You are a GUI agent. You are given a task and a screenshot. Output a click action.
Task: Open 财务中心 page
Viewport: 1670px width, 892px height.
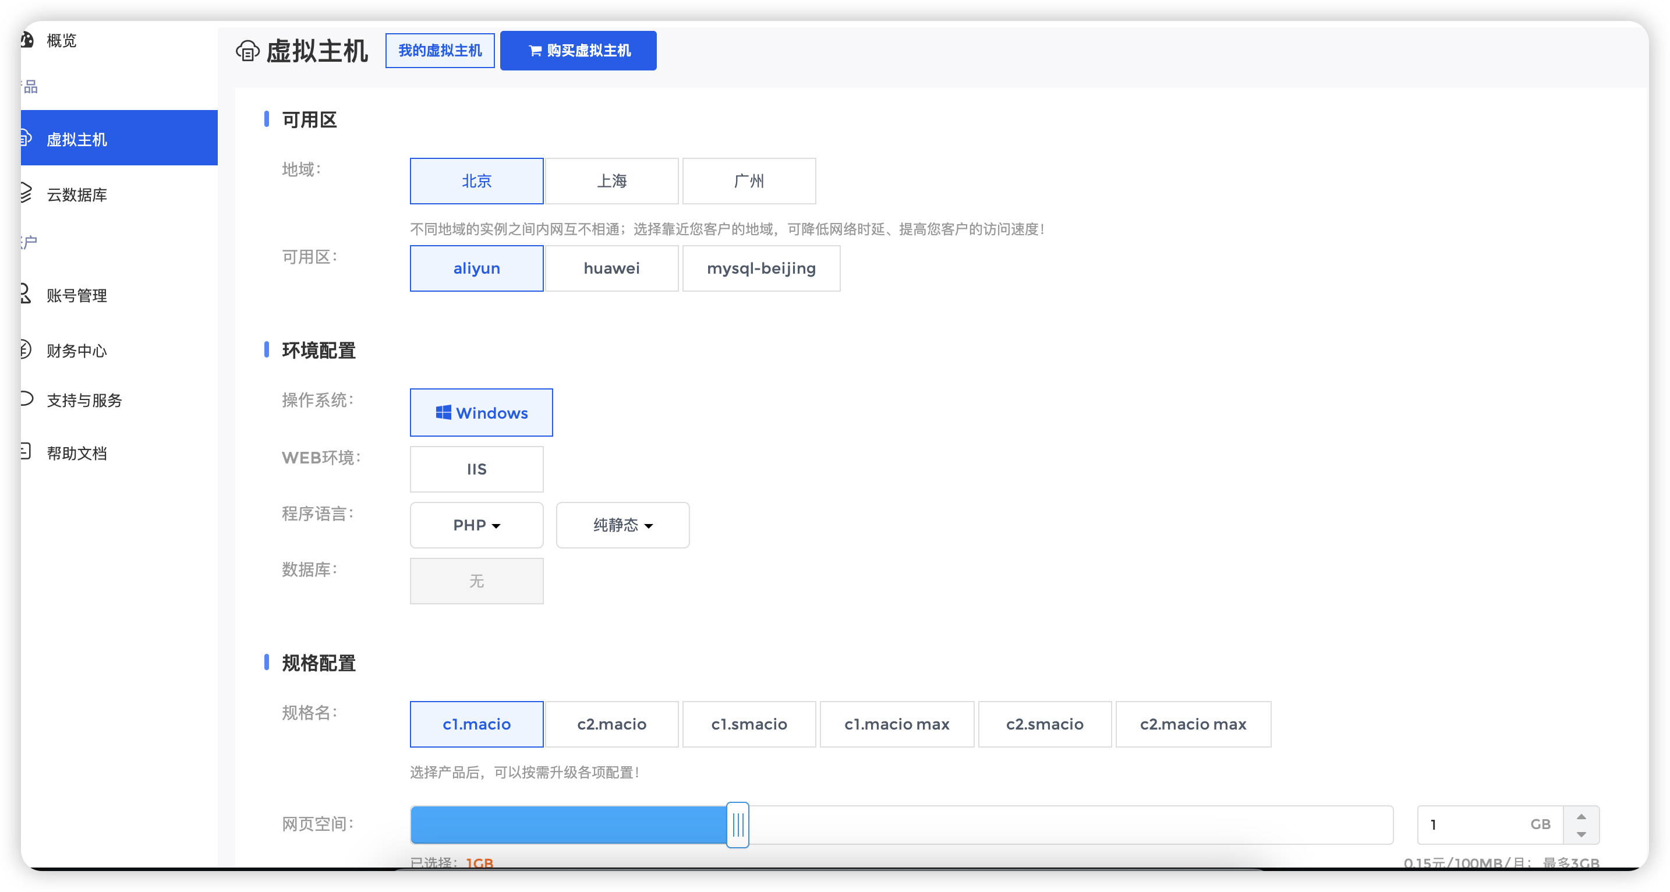tap(76, 351)
